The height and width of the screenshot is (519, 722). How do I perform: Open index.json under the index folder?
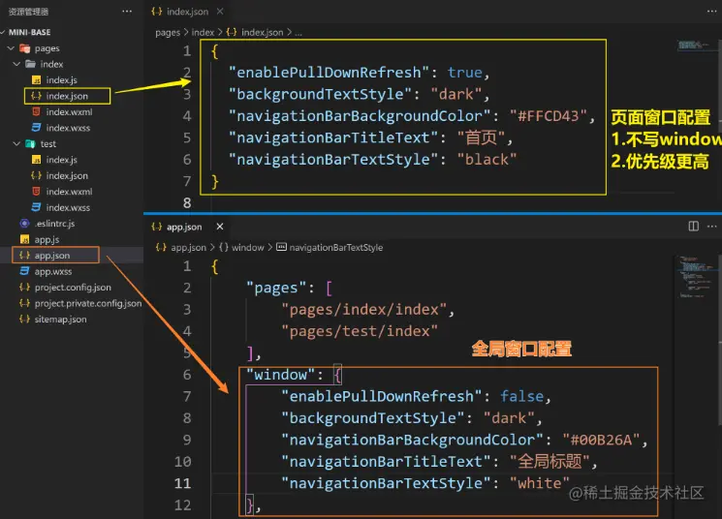pos(67,96)
